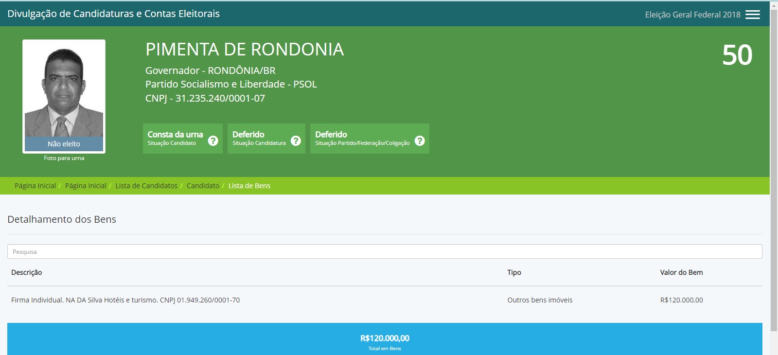This screenshot has height=355, width=778.
Task: Open the hamburger menu
Action: pyautogui.click(x=752, y=15)
